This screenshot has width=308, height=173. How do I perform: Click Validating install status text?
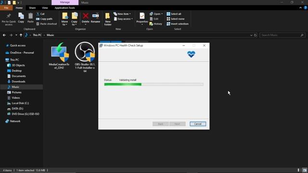[x=128, y=80]
